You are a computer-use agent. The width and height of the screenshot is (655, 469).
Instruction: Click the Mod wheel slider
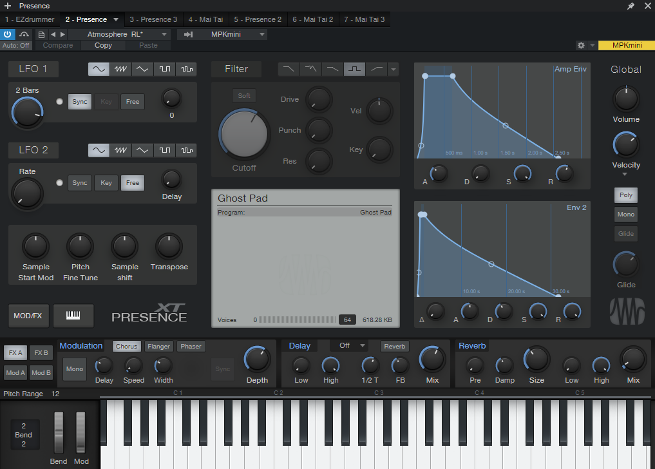81,433
